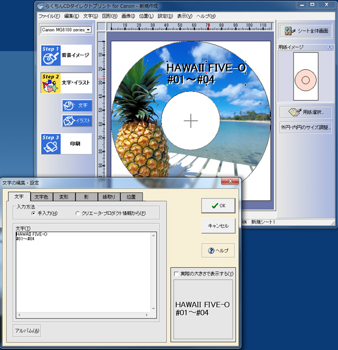This screenshot has height=350, width=338.
Task: Click the help question mark icon
Action: click(x=211, y=250)
